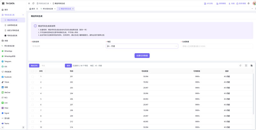Open WhatsApp in the sidebar
The height and width of the screenshot is (130, 256).
click(8, 51)
